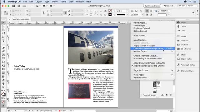Viewport: 200px width, 112px height.
Task: Open the zoom level 86% dropdown
Action: click(x=32, y=6)
